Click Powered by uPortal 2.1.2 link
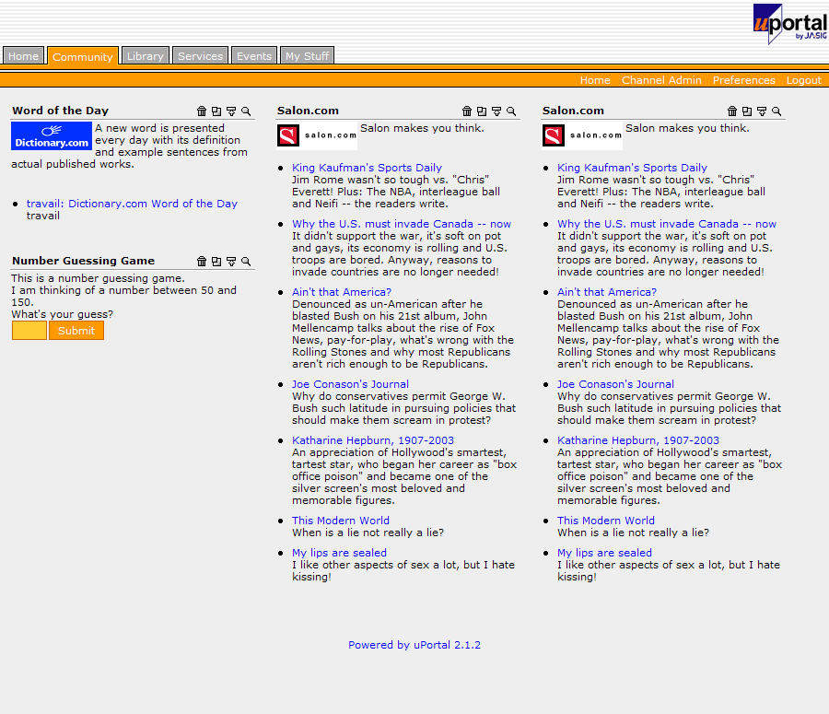This screenshot has width=829, height=714. tap(414, 645)
